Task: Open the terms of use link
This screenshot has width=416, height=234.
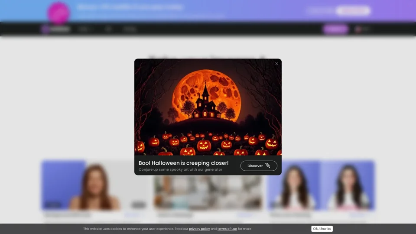Action: pos(227,229)
